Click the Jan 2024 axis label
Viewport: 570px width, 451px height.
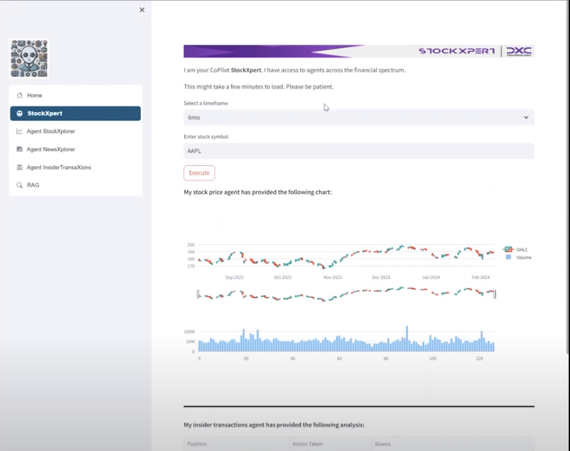[x=431, y=278]
